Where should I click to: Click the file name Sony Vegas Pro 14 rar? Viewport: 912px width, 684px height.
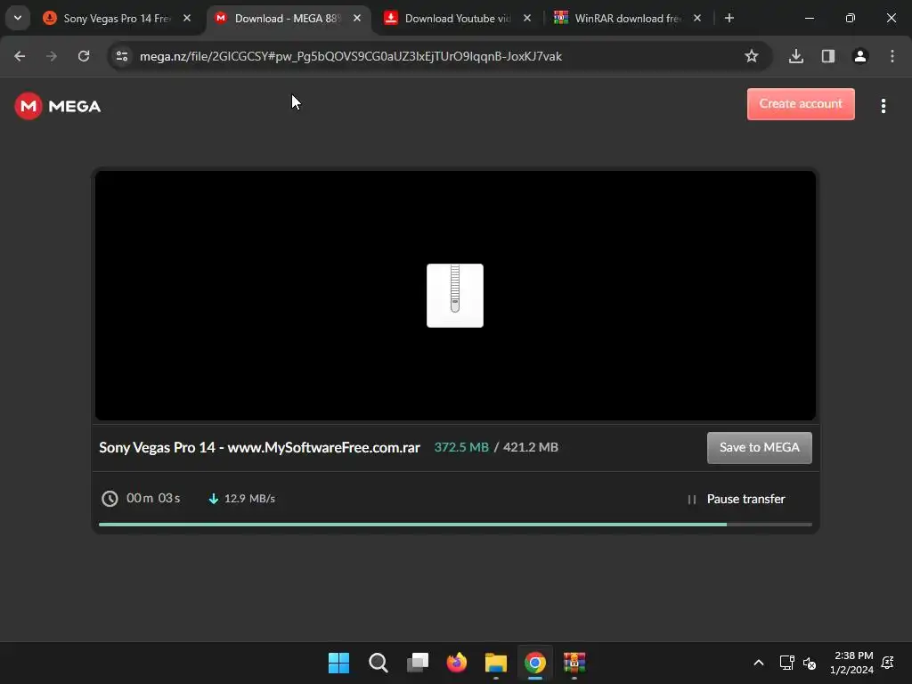(x=259, y=447)
